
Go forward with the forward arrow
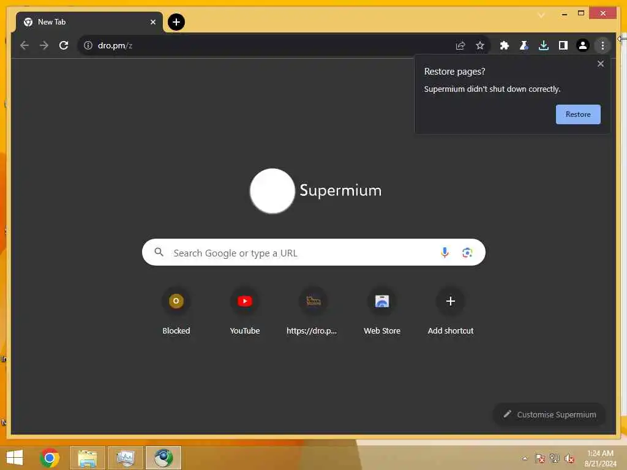point(44,45)
